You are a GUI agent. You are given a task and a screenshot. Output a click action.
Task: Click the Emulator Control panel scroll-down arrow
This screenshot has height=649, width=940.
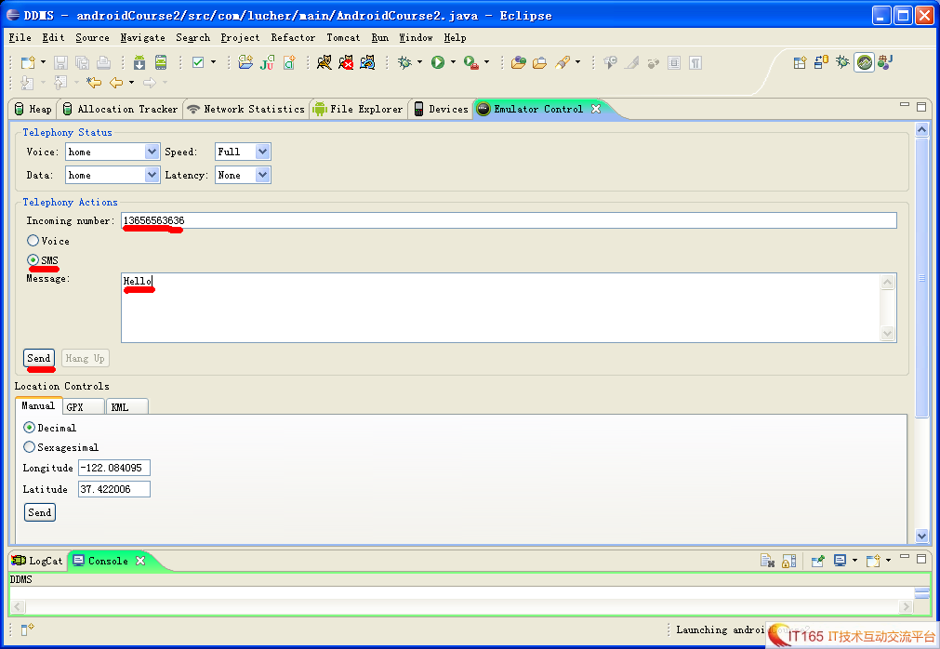coord(922,536)
